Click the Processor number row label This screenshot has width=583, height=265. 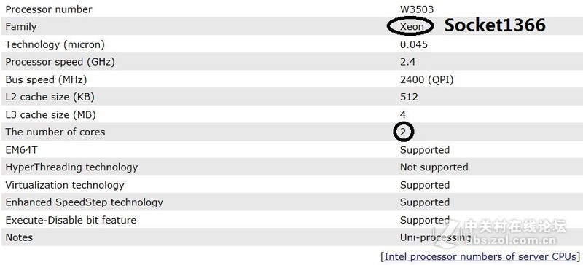pyautogui.click(x=49, y=9)
